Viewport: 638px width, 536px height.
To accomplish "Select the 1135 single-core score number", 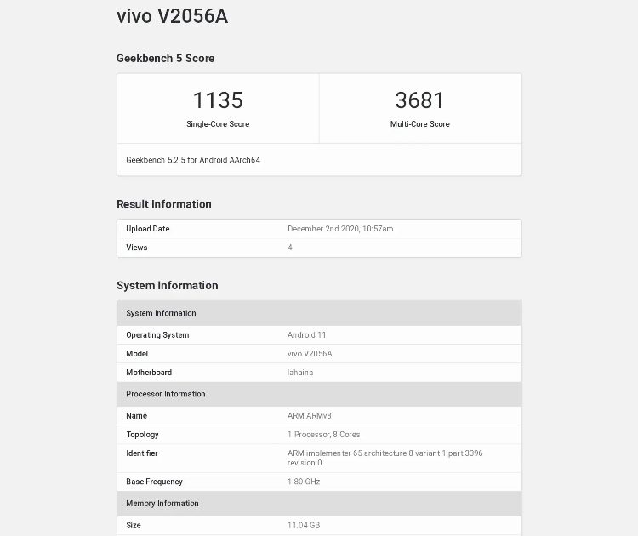I will pyautogui.click(x=218, y=100).
